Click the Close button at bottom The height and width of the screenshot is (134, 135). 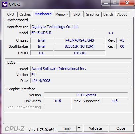(121, 128)
